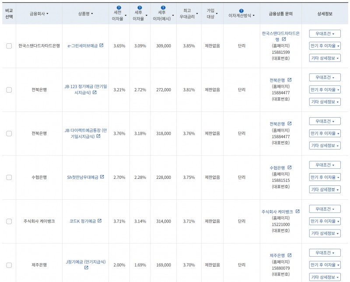Click external icon by 수협은행 inquiry link
Screen dimensions: 350x282
[x=290, y=167]
